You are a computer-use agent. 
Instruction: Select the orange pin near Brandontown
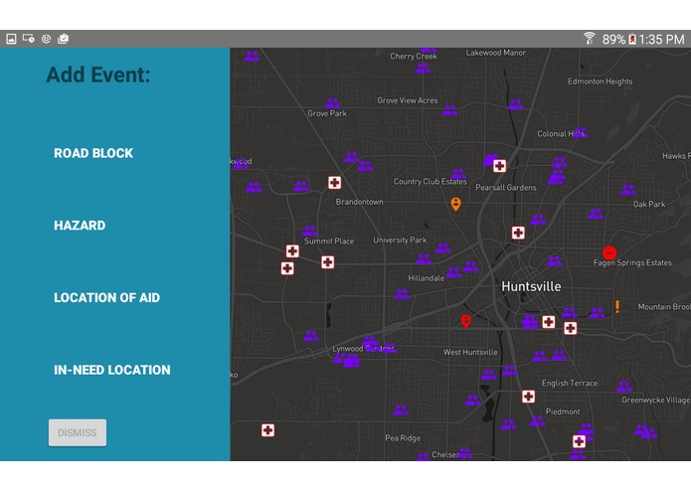tap(455, 204)
